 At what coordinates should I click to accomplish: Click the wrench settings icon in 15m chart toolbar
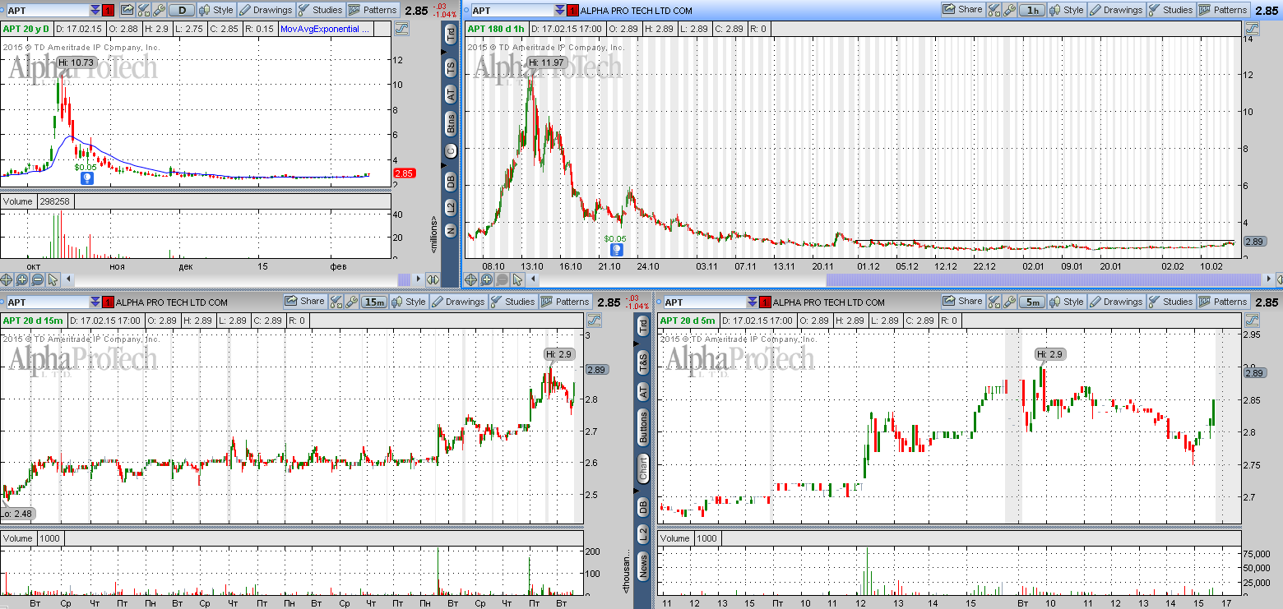(x=350, y=302)
